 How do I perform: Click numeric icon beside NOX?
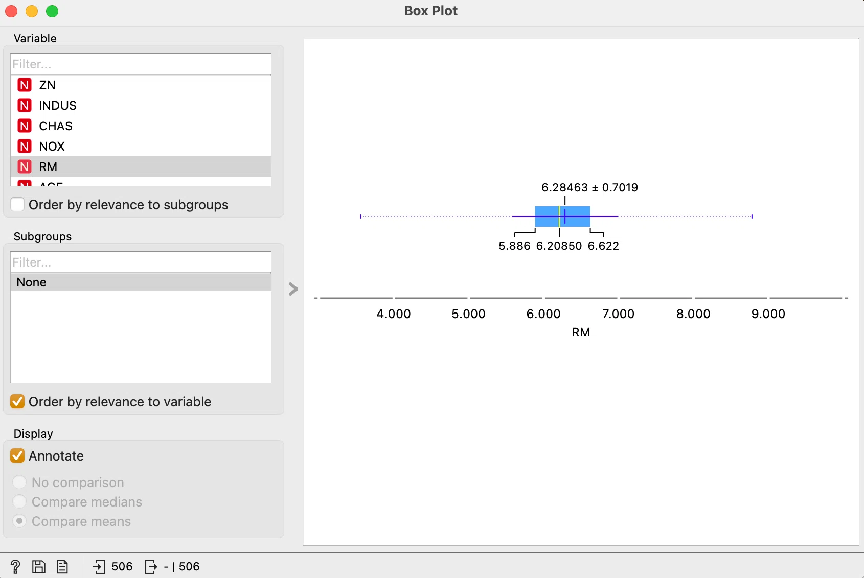[25, 146]
